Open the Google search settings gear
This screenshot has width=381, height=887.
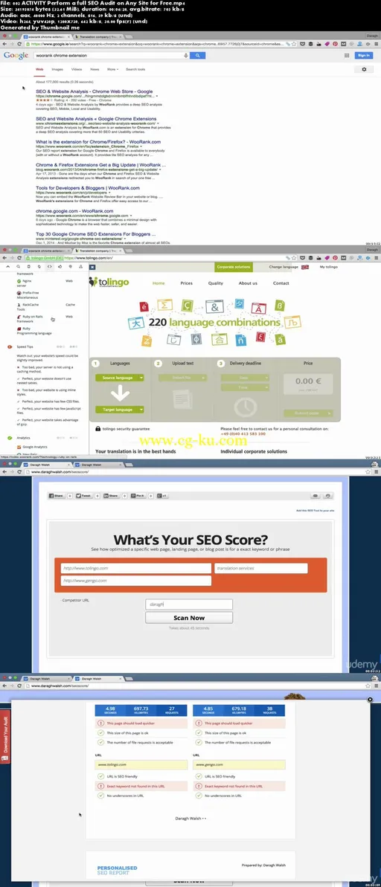point(364,69)
